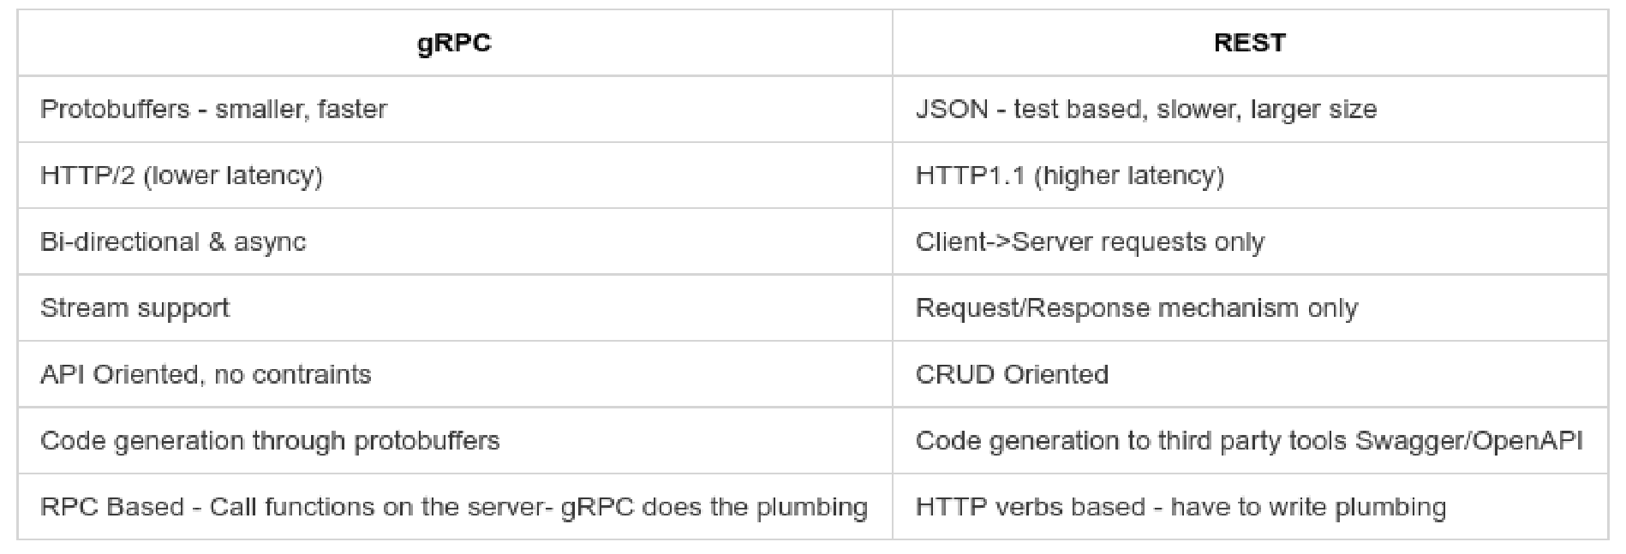Click the REST column header

click(x=1250, y=43)
